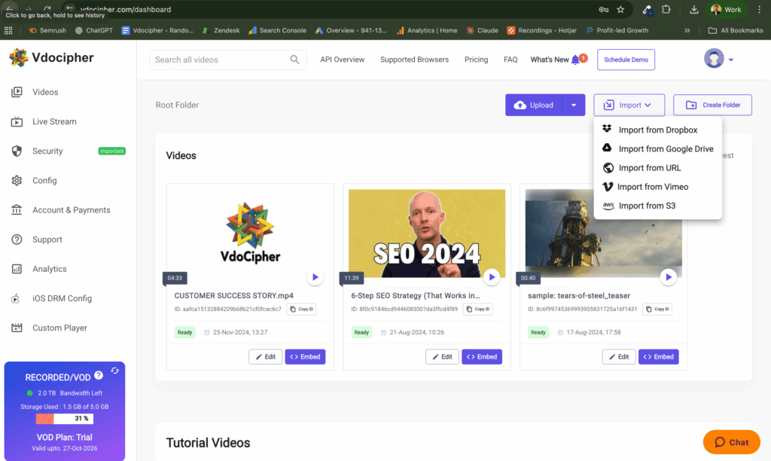
Task: Open Account & Payments
Action: 72,209
